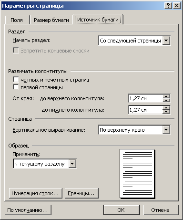
Task: Click the По умолчанию button
Action: pos(28,210)
